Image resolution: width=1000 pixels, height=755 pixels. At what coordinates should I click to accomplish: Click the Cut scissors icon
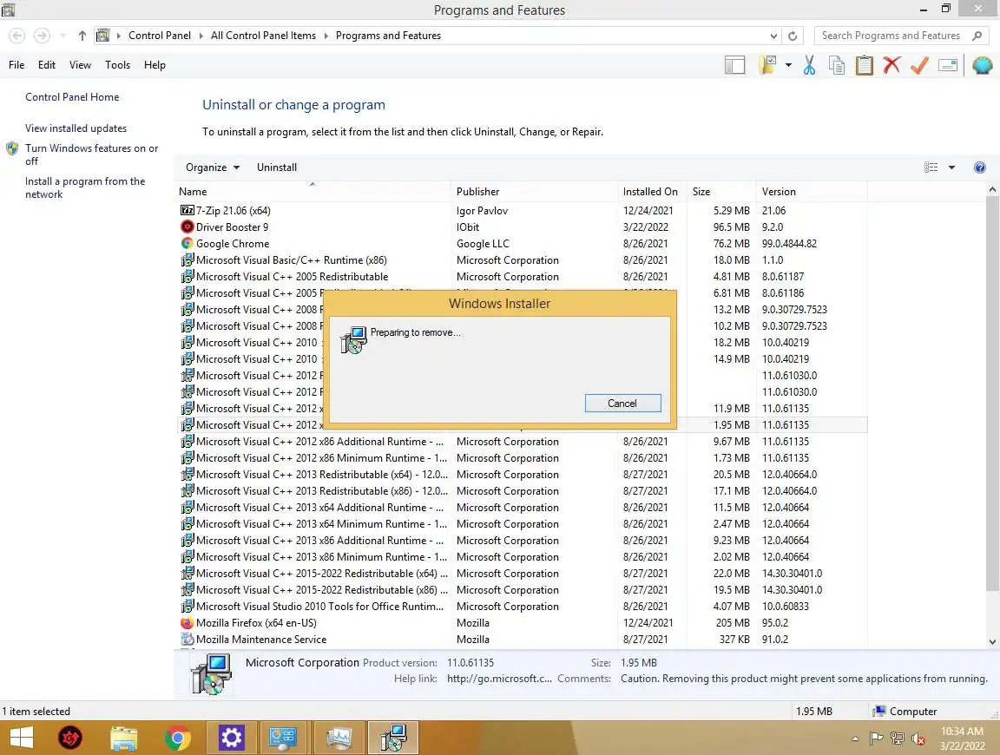(809, 65)
